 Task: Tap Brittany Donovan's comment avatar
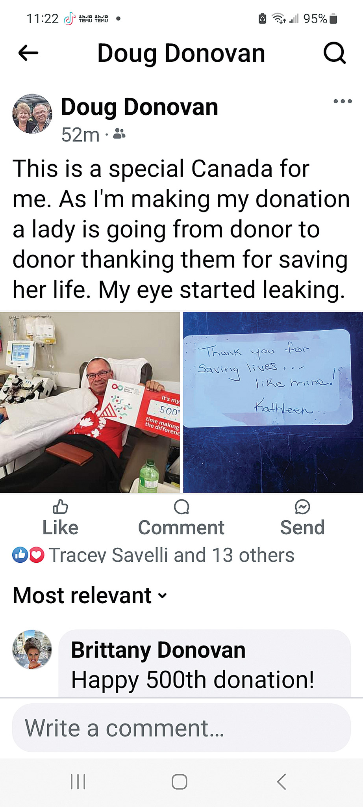pos(32,649)
